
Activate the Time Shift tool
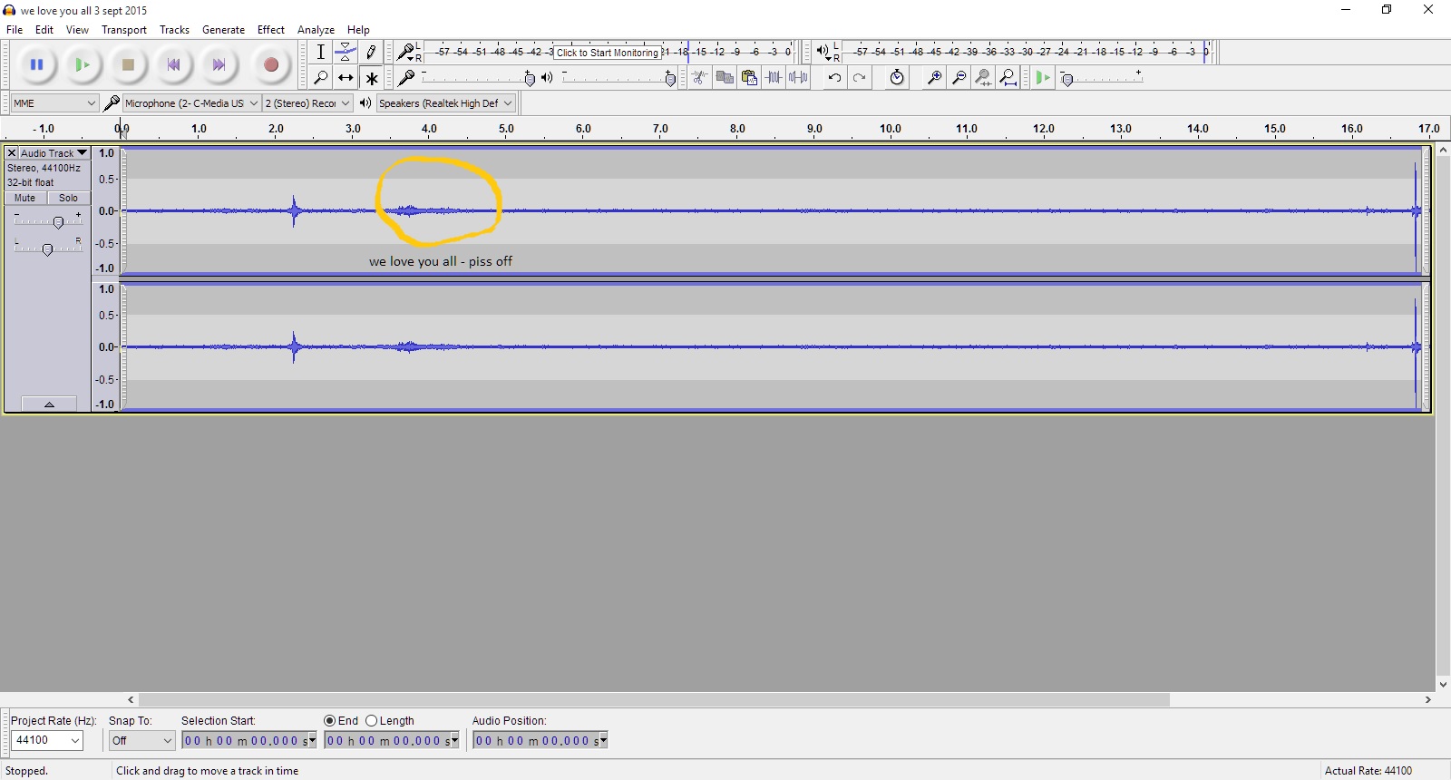click(x=346, y=78)
